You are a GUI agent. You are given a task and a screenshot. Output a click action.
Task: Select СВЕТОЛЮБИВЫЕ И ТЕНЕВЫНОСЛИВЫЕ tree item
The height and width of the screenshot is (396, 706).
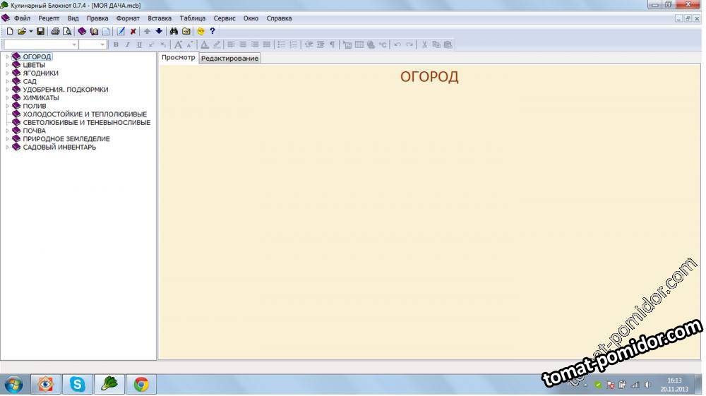(86, 122)
